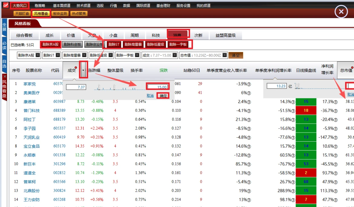This screenshot has width=354, height=207.
Task: Sort by the 站稳60日 column header
Action: point(192,71)
